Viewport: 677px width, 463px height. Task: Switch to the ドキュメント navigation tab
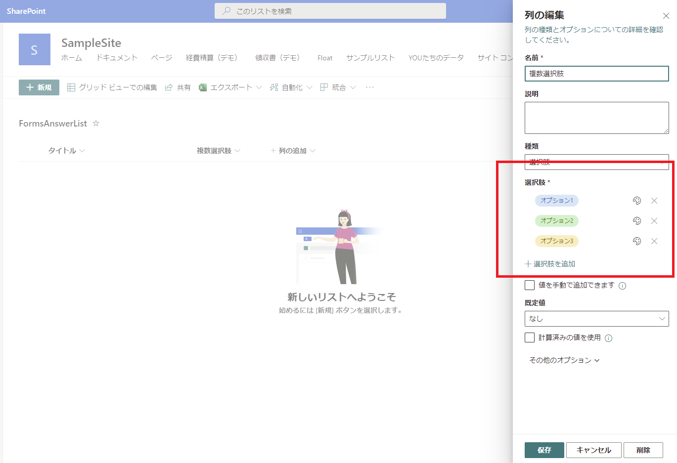click(x=117, y=58)
